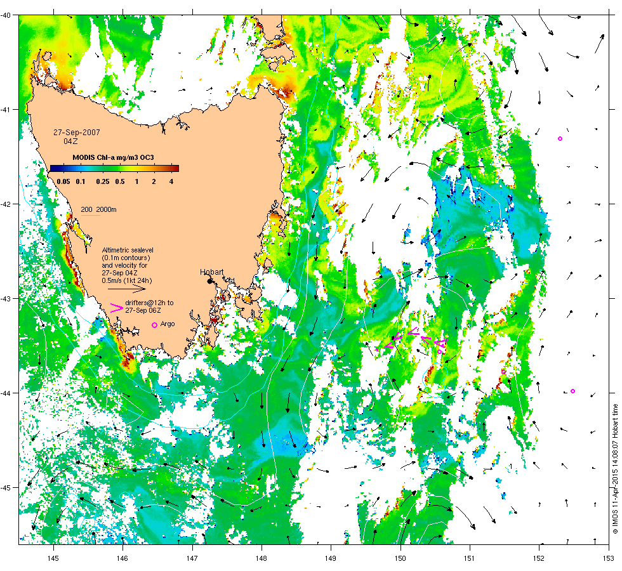Click the date label 27-Sep-2007
The image size is (622, 571).
77,133
